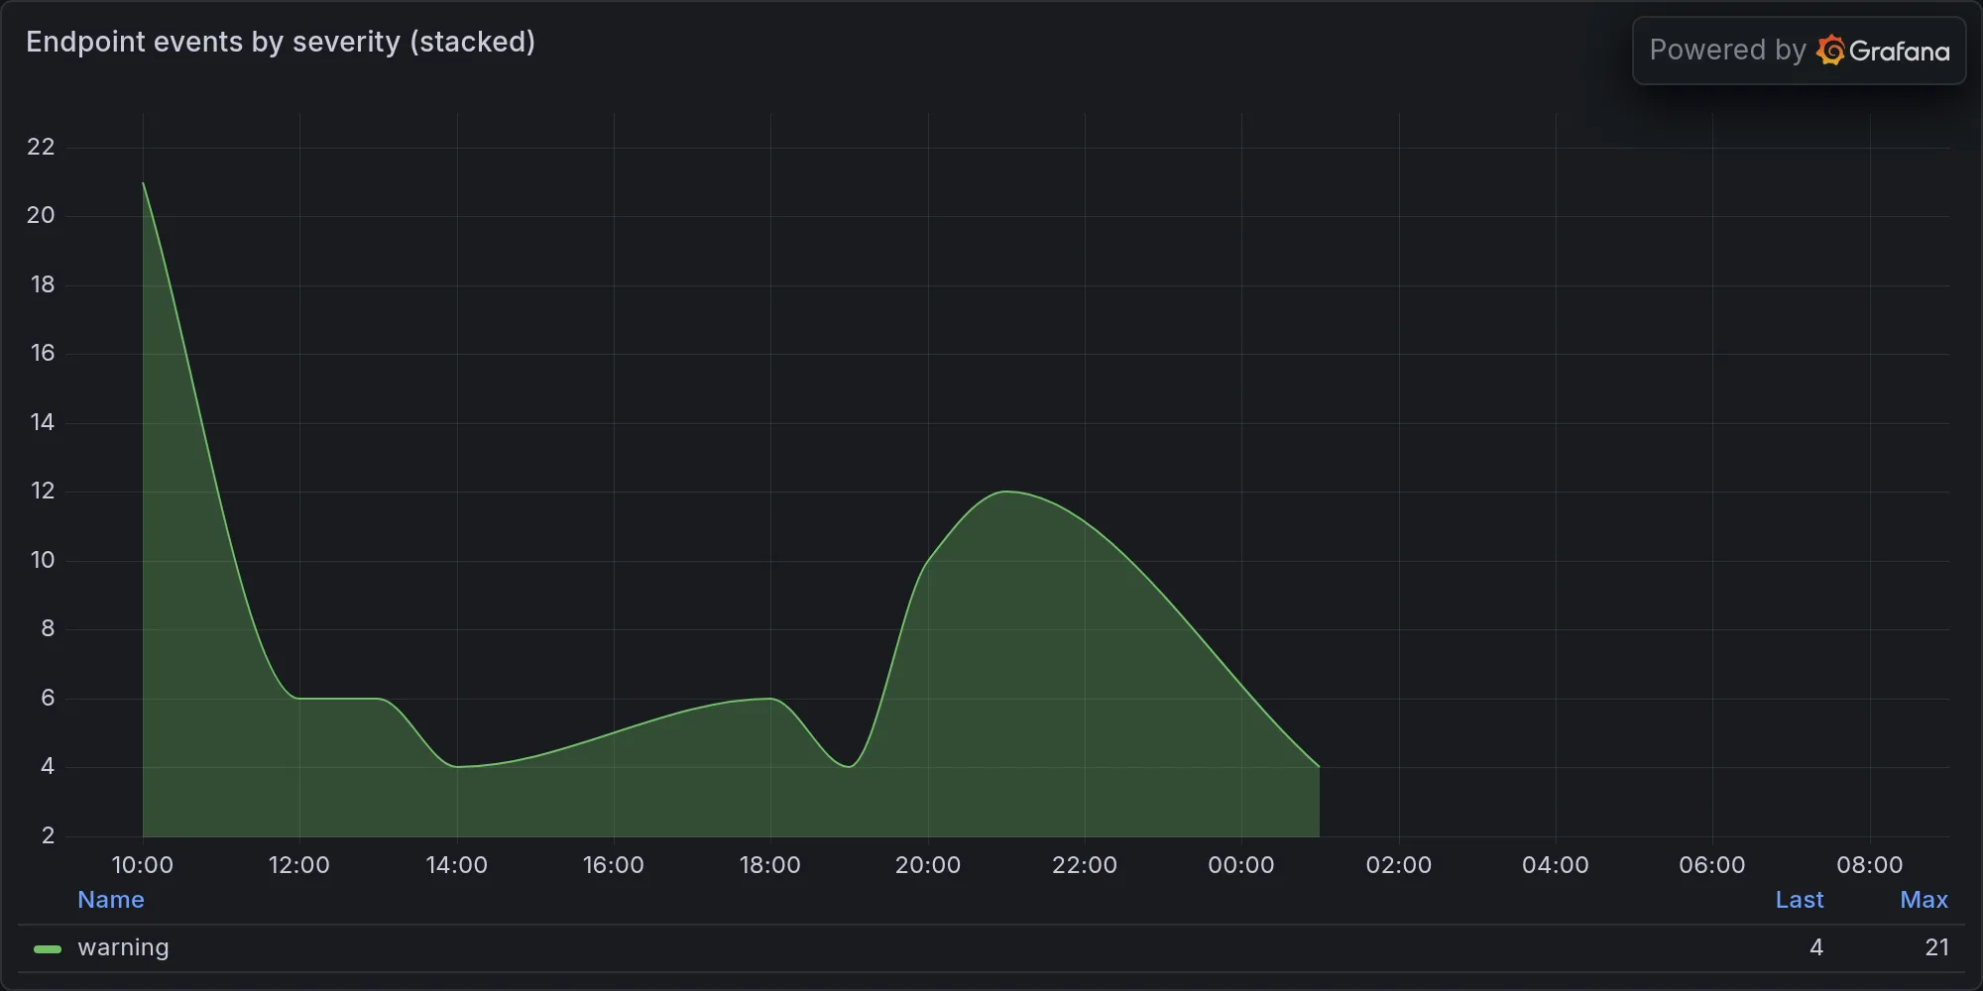Click the 00:00 x-axis label

pos(1241,865)
